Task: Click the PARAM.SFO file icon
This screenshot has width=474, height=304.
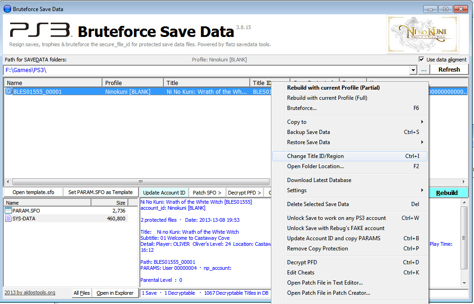Action: pyautogui.click(x=8, y=210)
